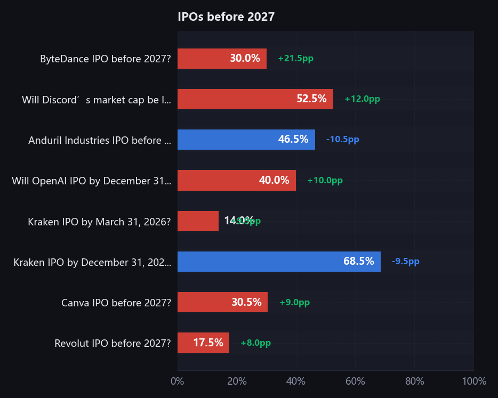Viewport: 498px width, 398px height.
Task: Click the -10.5pp change indicator
Action: pyautogui.click(x=342, y=140)
